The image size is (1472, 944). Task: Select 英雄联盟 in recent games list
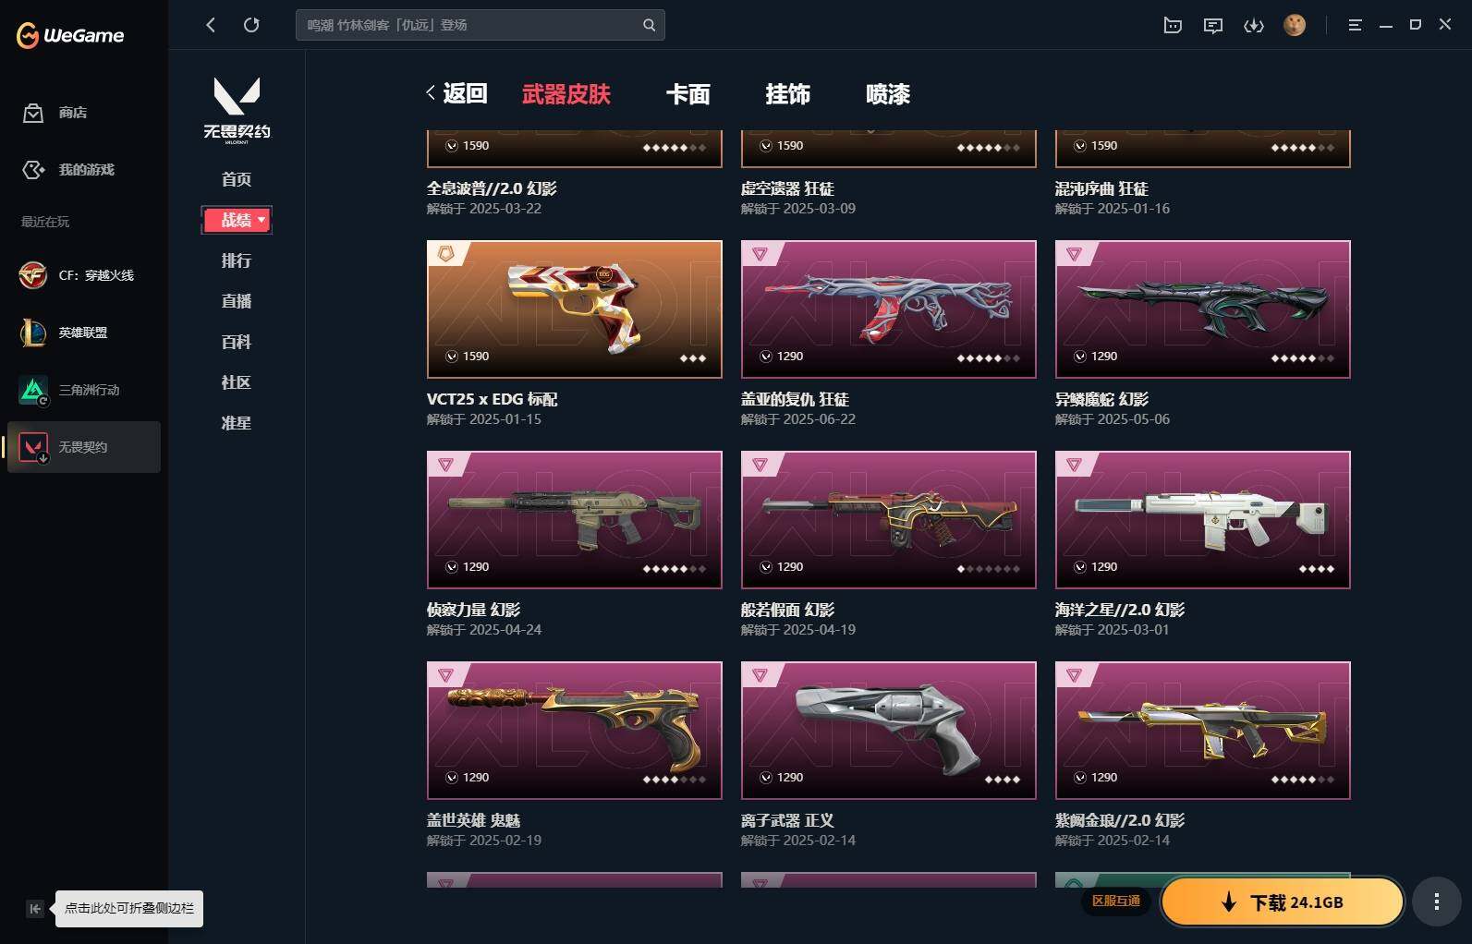pos(83,333)
